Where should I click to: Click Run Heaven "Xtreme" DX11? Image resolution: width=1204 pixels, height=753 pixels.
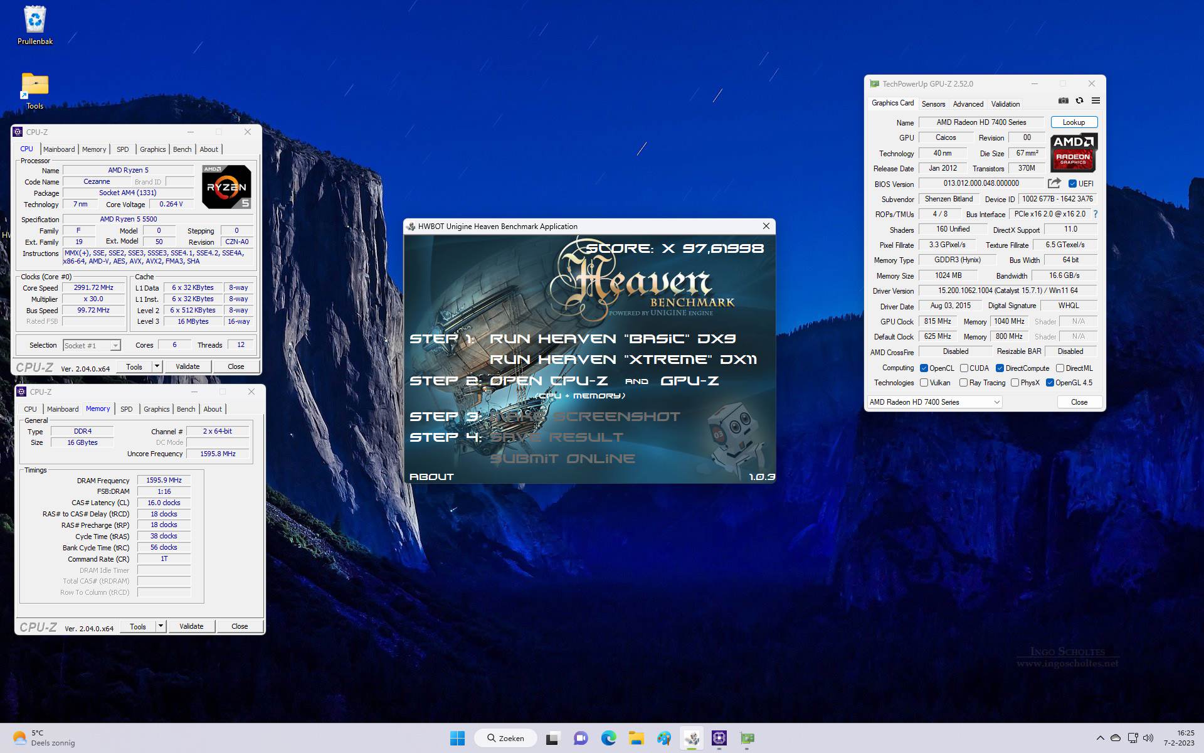[623, 360]
